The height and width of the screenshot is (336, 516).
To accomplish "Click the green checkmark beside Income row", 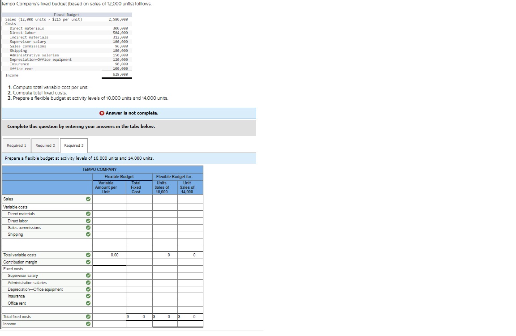I will 89,323.
